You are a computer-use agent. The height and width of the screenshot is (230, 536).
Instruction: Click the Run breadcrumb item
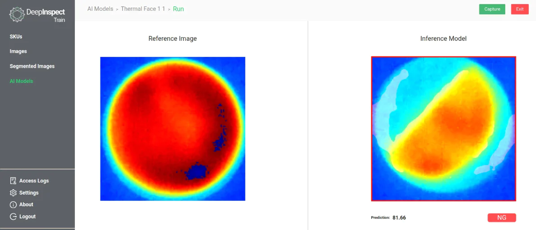[179, 9]
